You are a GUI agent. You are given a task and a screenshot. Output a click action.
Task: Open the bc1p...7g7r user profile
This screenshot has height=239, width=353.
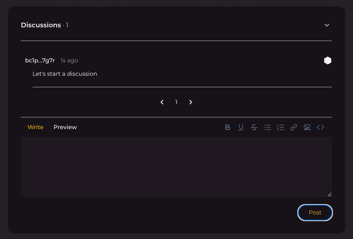tap(40, 61)
